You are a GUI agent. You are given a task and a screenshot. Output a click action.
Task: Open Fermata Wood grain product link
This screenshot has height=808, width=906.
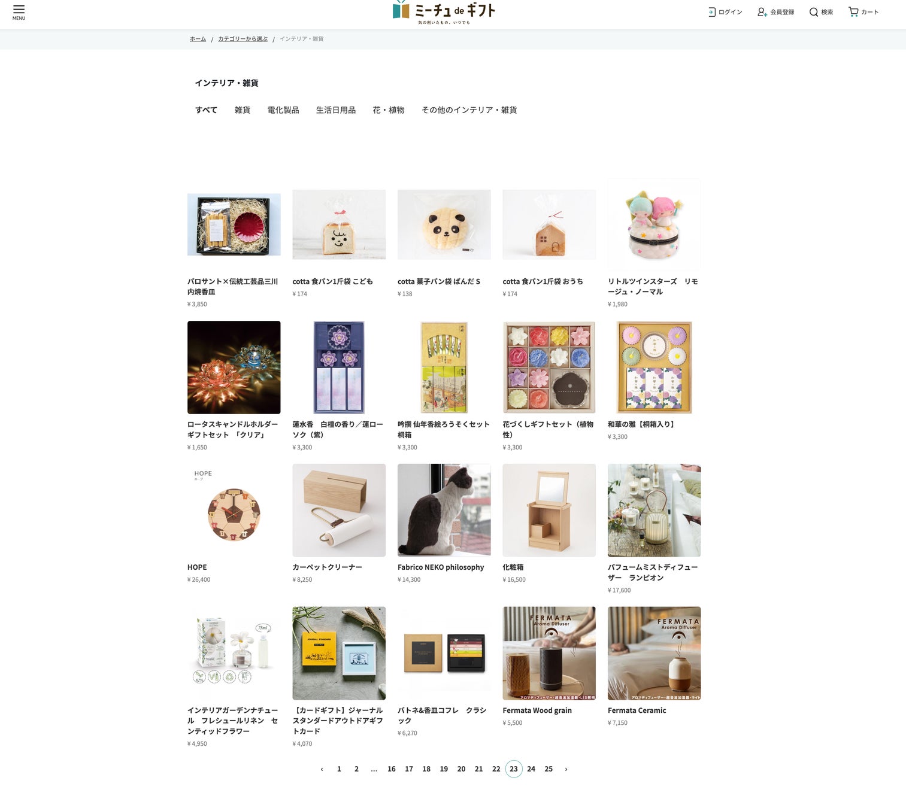tap(537, 710)
